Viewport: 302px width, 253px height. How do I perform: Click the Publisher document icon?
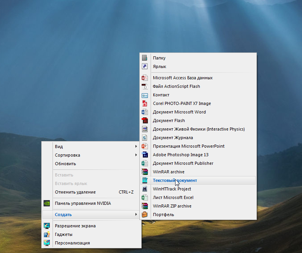(x=145, y=163)
